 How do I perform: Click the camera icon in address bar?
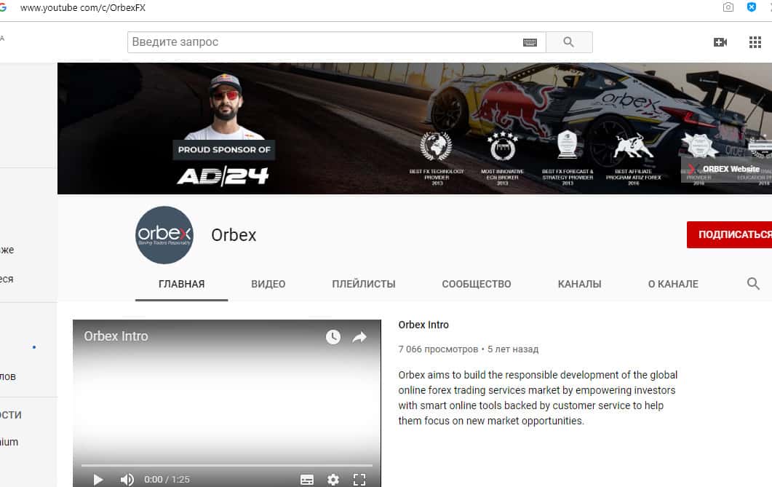[x=728, y=7]
